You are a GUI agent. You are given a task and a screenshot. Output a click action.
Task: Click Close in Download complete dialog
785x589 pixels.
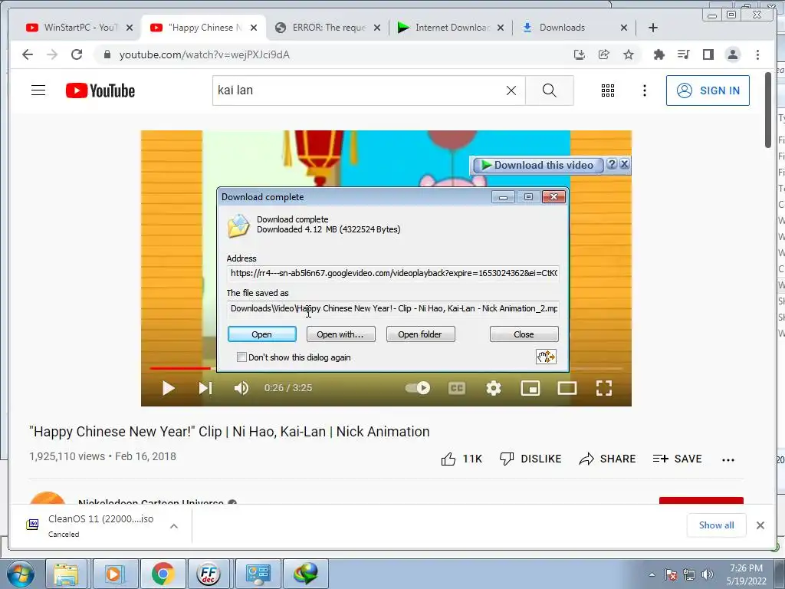click(524, 334)
